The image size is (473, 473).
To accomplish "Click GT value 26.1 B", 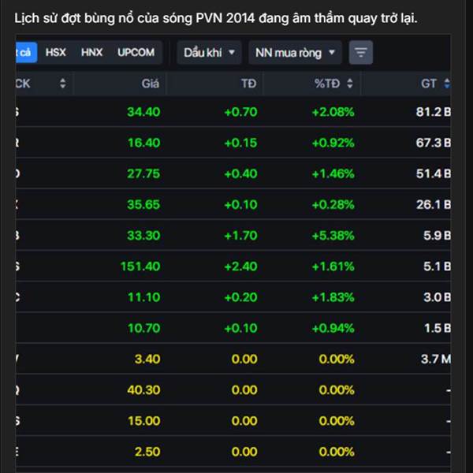I will click(434, 204).
